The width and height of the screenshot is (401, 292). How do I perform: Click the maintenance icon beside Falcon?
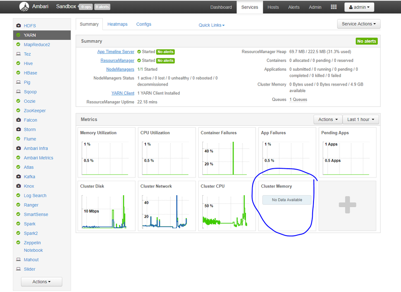pyautogui.click(x=18, y=120)
